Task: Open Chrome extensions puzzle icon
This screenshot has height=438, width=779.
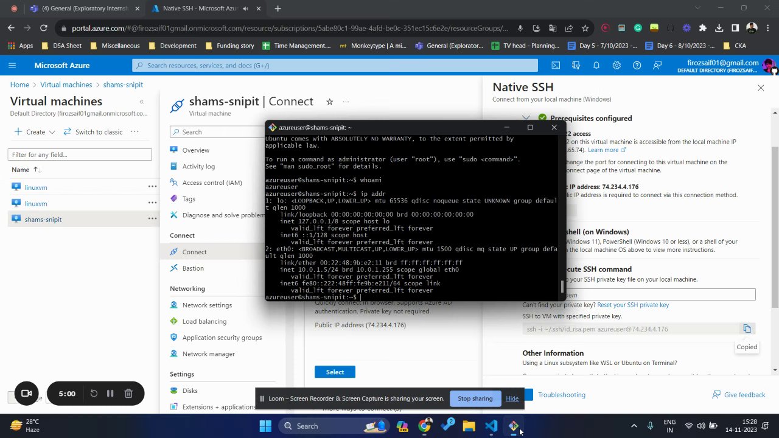Action: 703,28
